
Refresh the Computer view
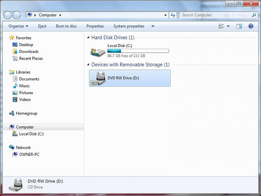click(x=173, y=15)
